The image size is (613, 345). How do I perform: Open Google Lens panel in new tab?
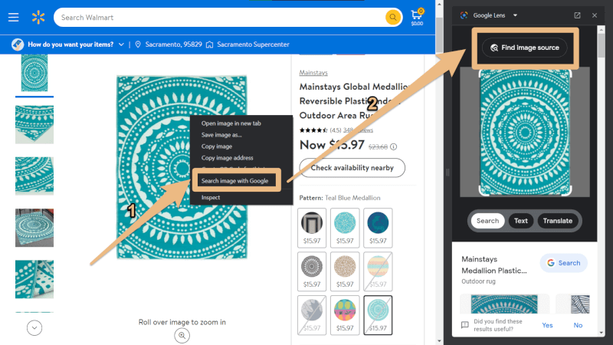577,15
